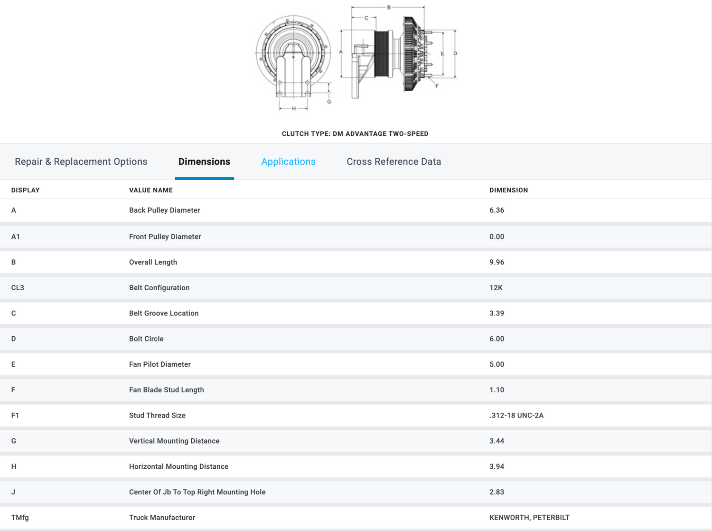
Task: Click the Belt Configuration value 12K
Action: [496, 288]
